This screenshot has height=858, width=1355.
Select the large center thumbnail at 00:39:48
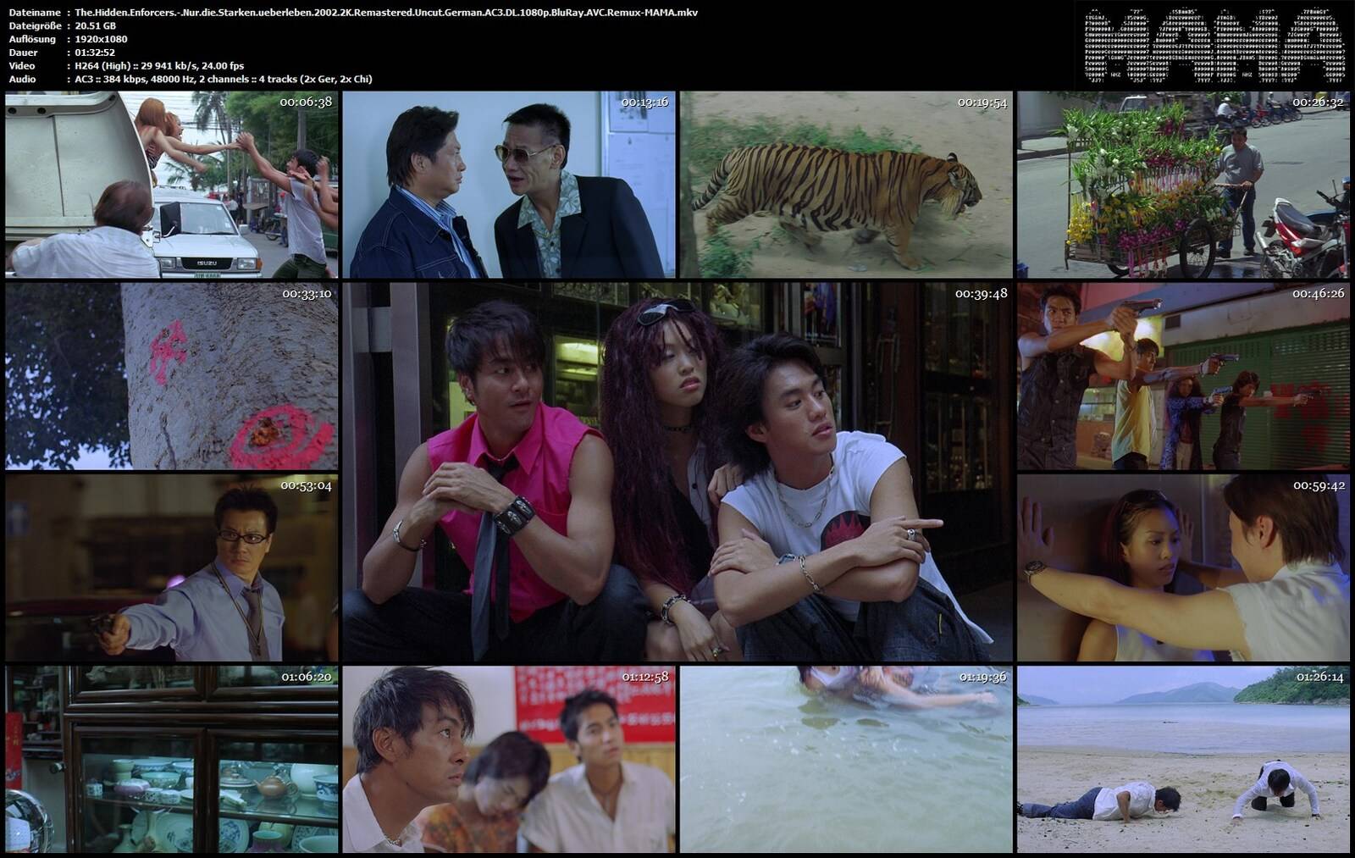click(677, 472)
